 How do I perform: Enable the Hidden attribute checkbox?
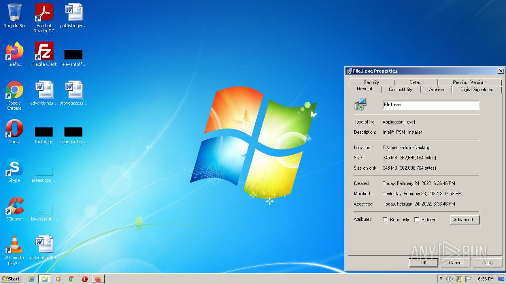click(417, 220)
